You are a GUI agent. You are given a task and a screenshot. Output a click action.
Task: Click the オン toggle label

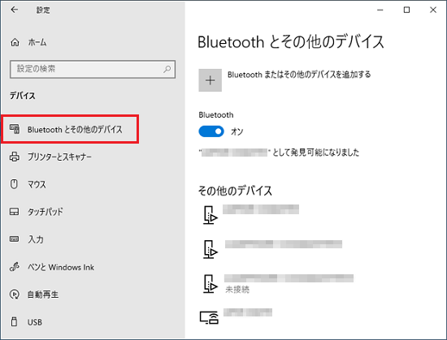coord(237,131)
